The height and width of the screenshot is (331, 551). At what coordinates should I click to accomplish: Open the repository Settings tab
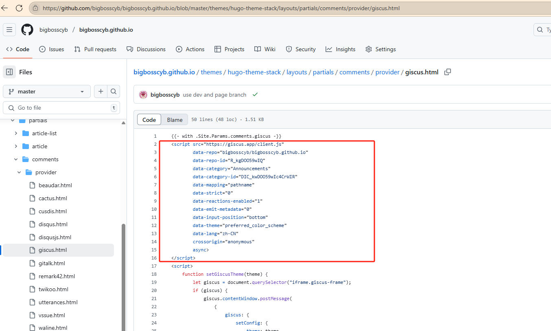click(380, 49)
